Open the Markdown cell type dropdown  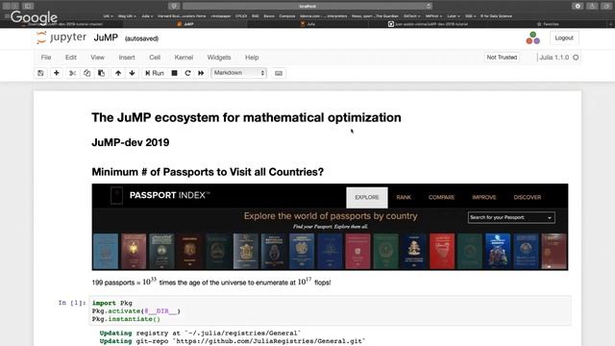[x=239, y=73]
